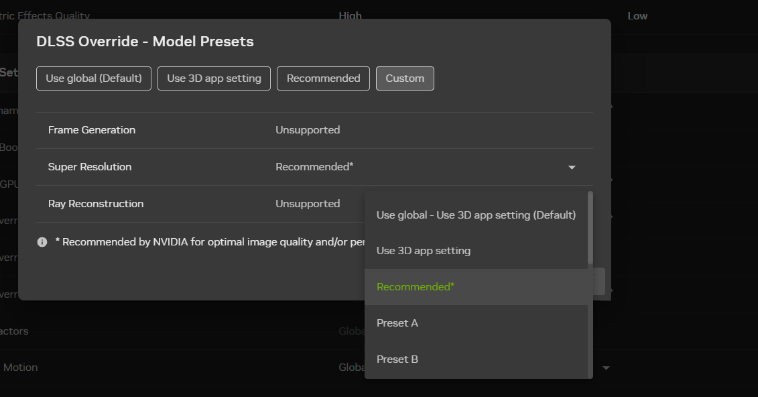758x397 pixels.
Task: Choose 'Use 3D app setting' in the dropdown list
Action: [424, 251]
